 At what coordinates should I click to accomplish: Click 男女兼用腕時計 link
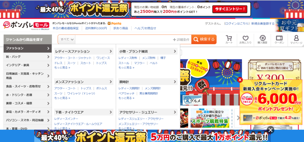[149, 93]
